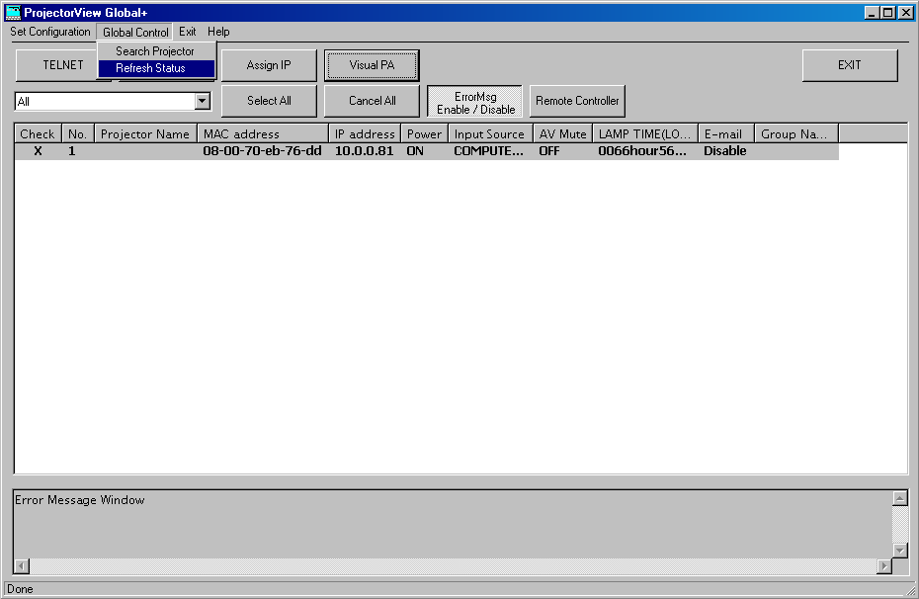Click the MAC address column header
Screen dimensions: 919x599
point(263,133)
